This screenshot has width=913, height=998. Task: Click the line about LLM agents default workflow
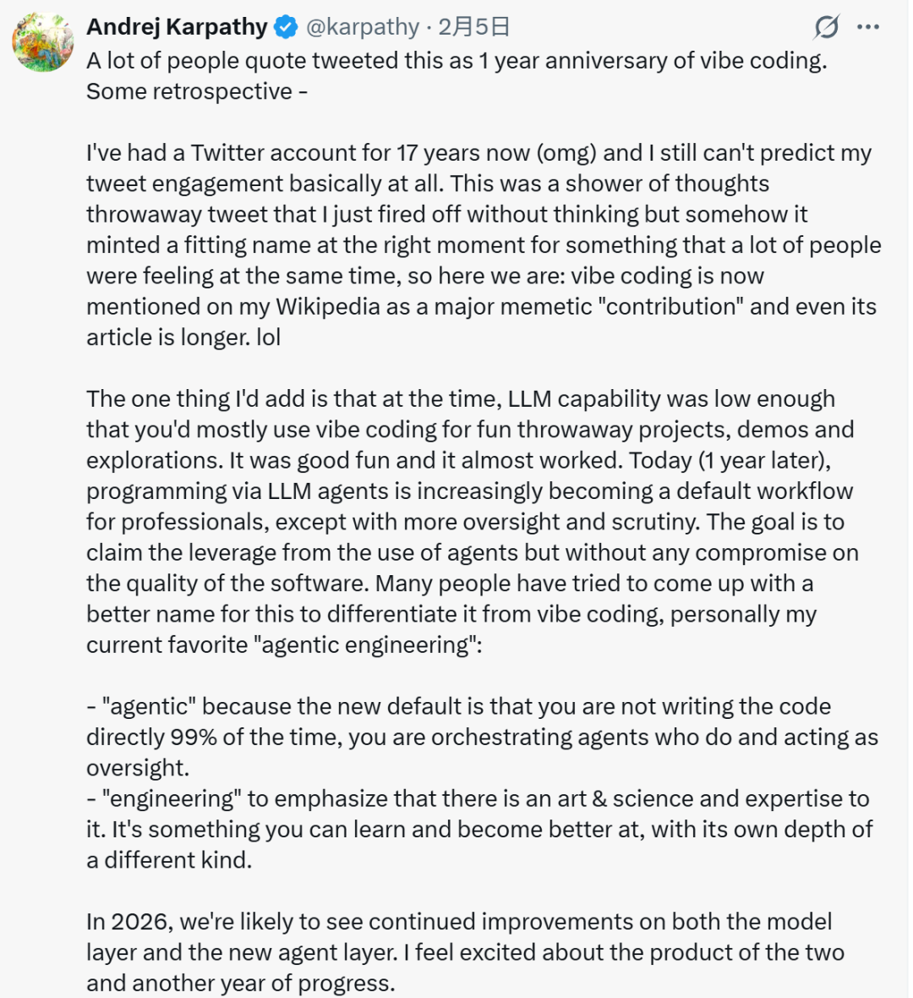tap(469, 491)
